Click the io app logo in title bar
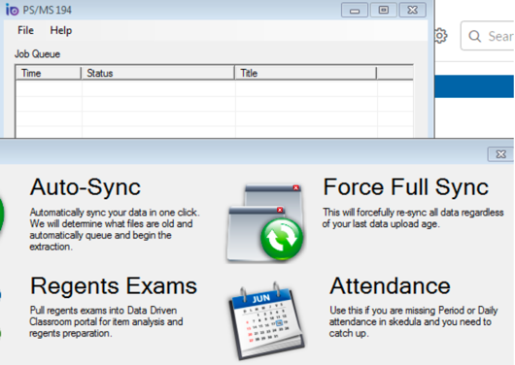 click(13, 10)
